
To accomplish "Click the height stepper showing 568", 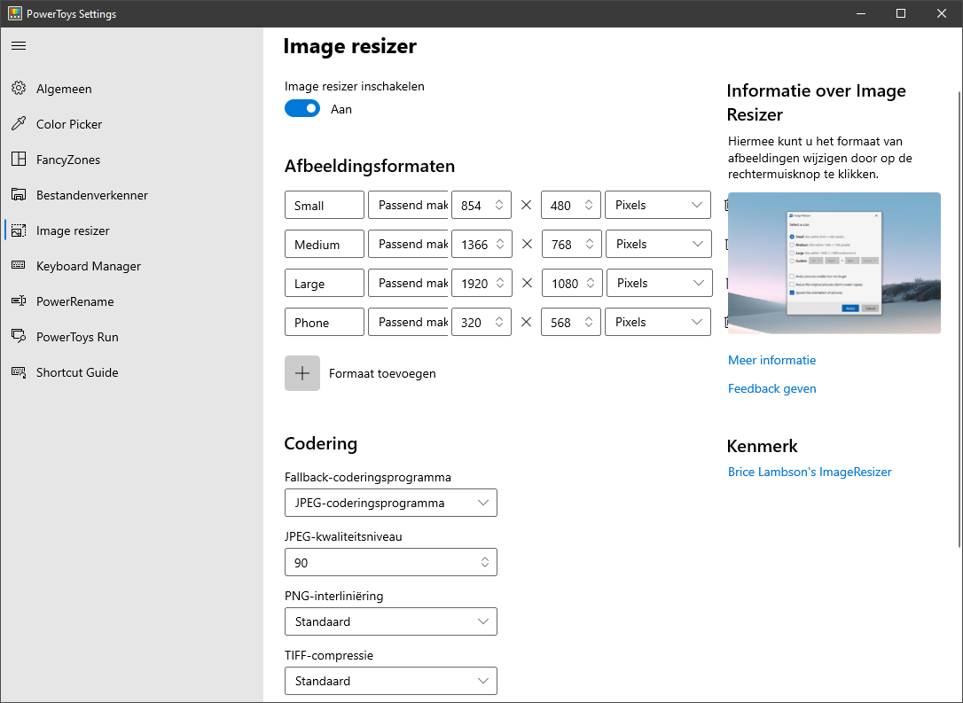I will click(570, 323).
